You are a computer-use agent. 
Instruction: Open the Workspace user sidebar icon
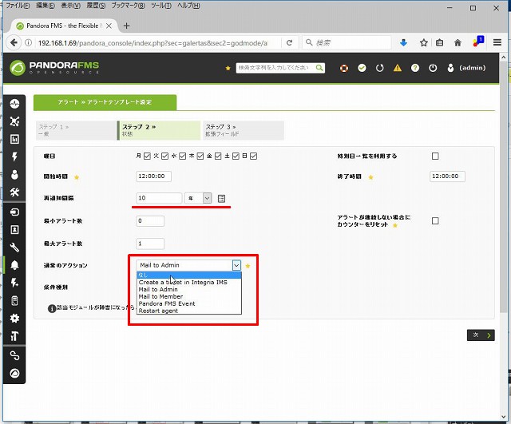pyautogui.click(x=14, y=175)
